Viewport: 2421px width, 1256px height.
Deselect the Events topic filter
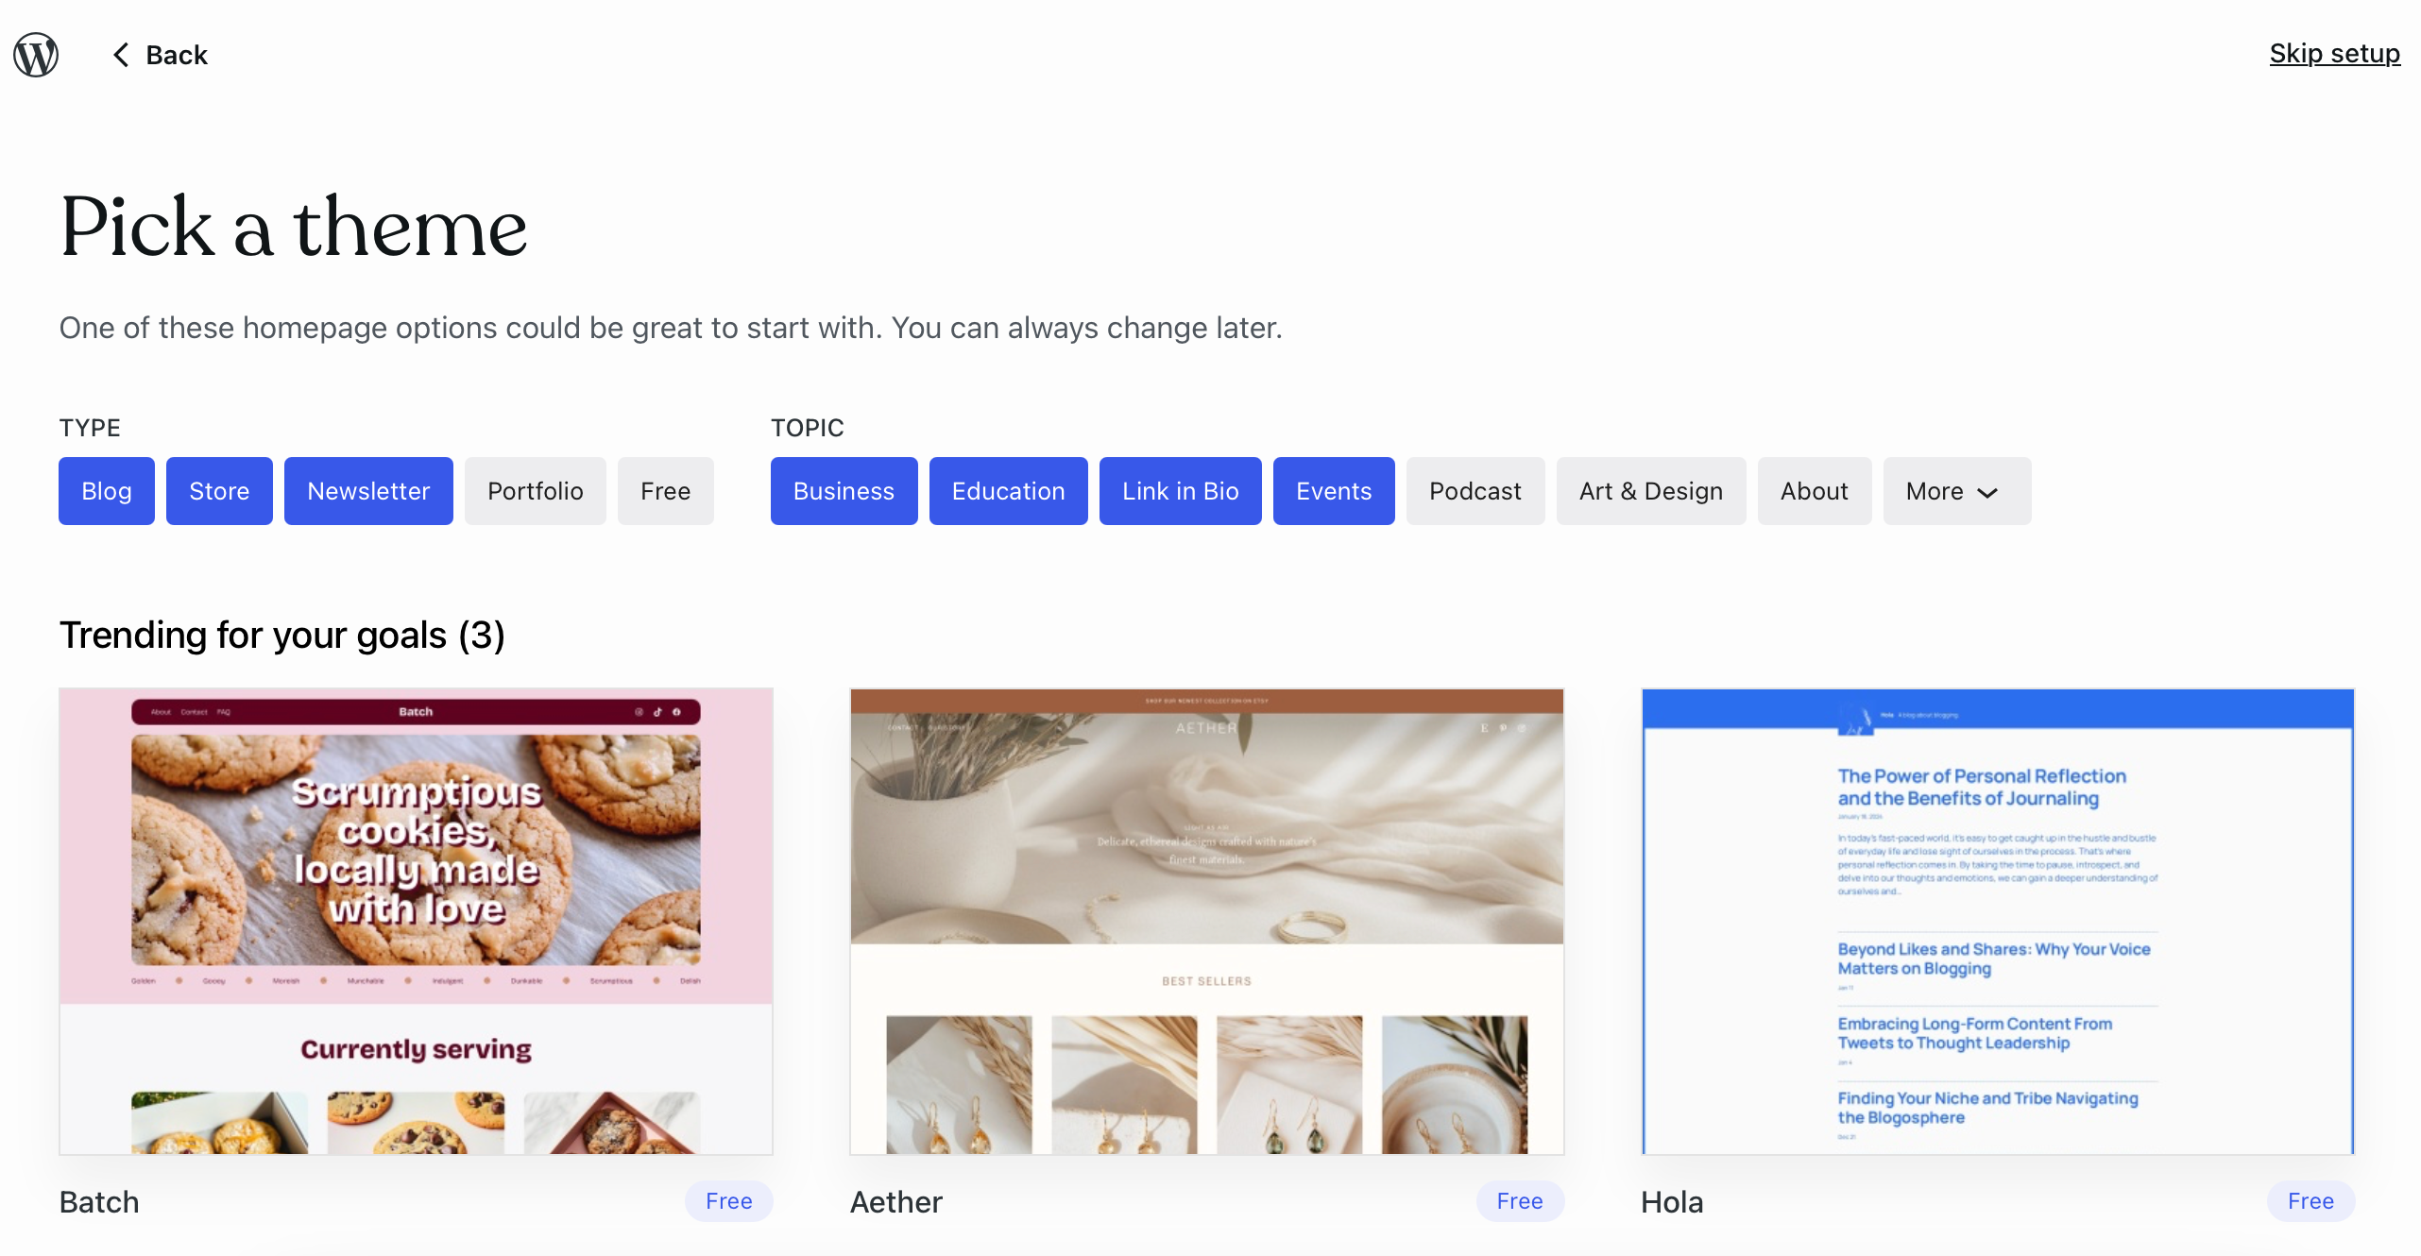1334,491
